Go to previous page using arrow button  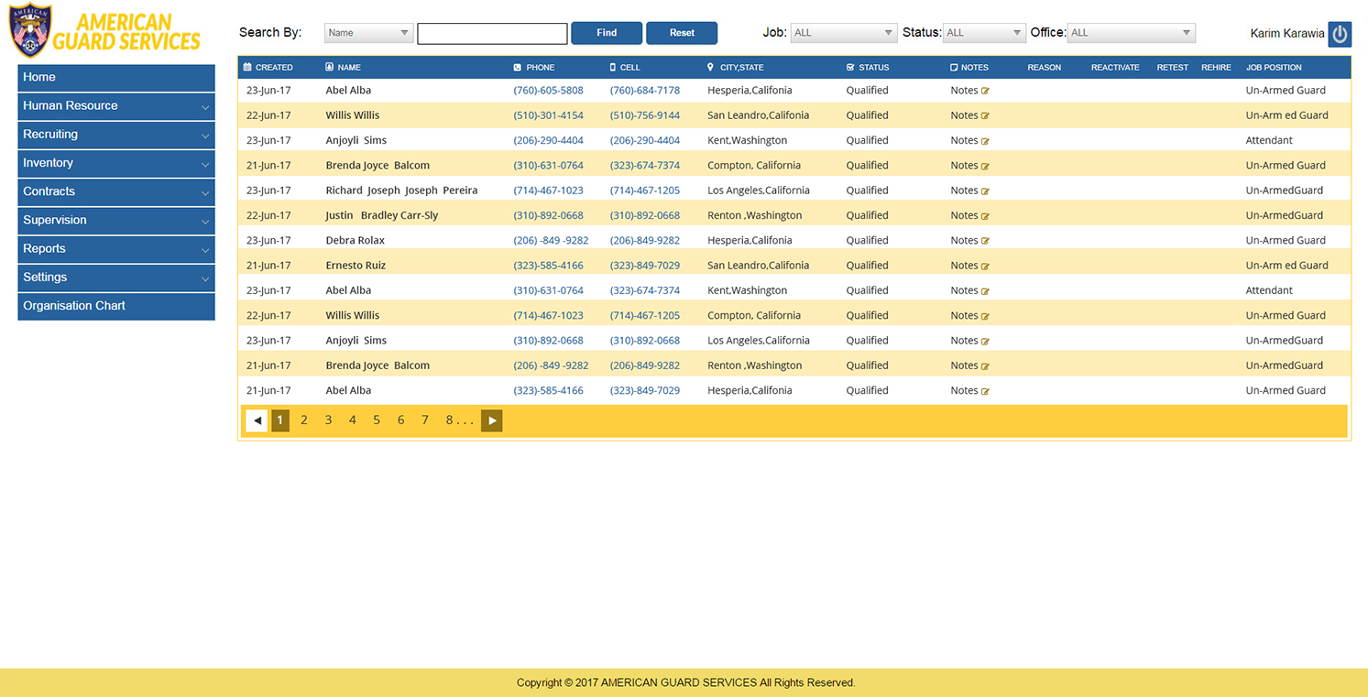pos(257,420)
